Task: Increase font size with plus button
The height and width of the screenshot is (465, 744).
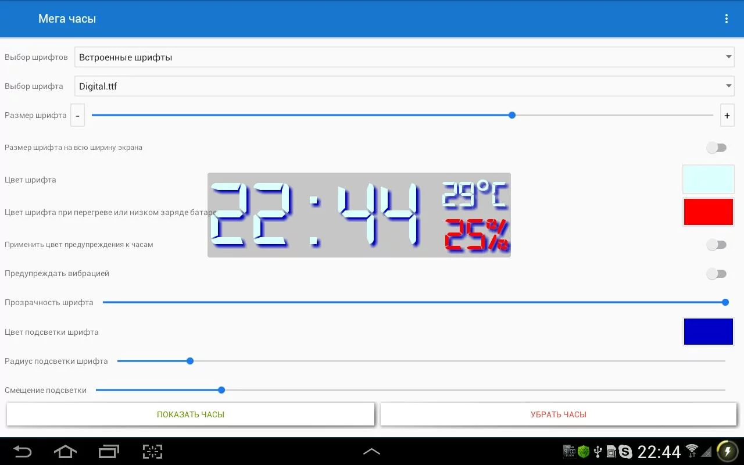Action: tap(727, 115)
